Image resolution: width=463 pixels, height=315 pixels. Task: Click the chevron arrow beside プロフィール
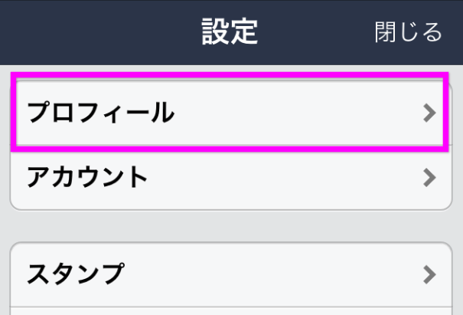coord(429,113)
